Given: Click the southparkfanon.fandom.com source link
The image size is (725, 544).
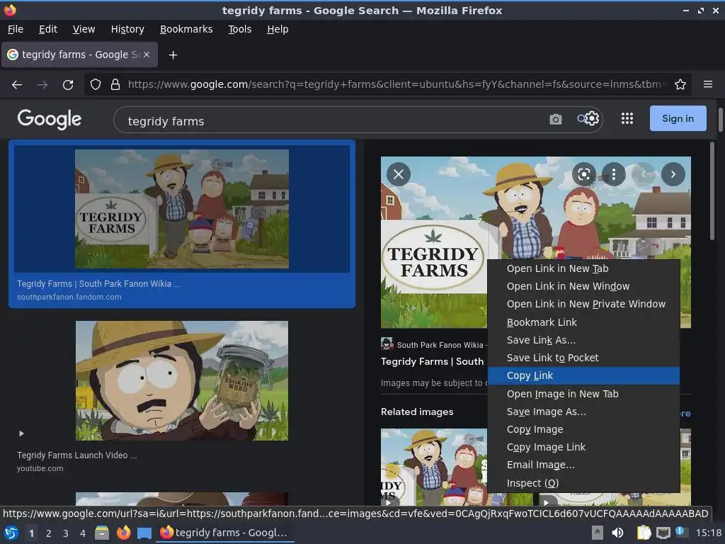Looking at the screenshot, I should [x=69, y=297].
